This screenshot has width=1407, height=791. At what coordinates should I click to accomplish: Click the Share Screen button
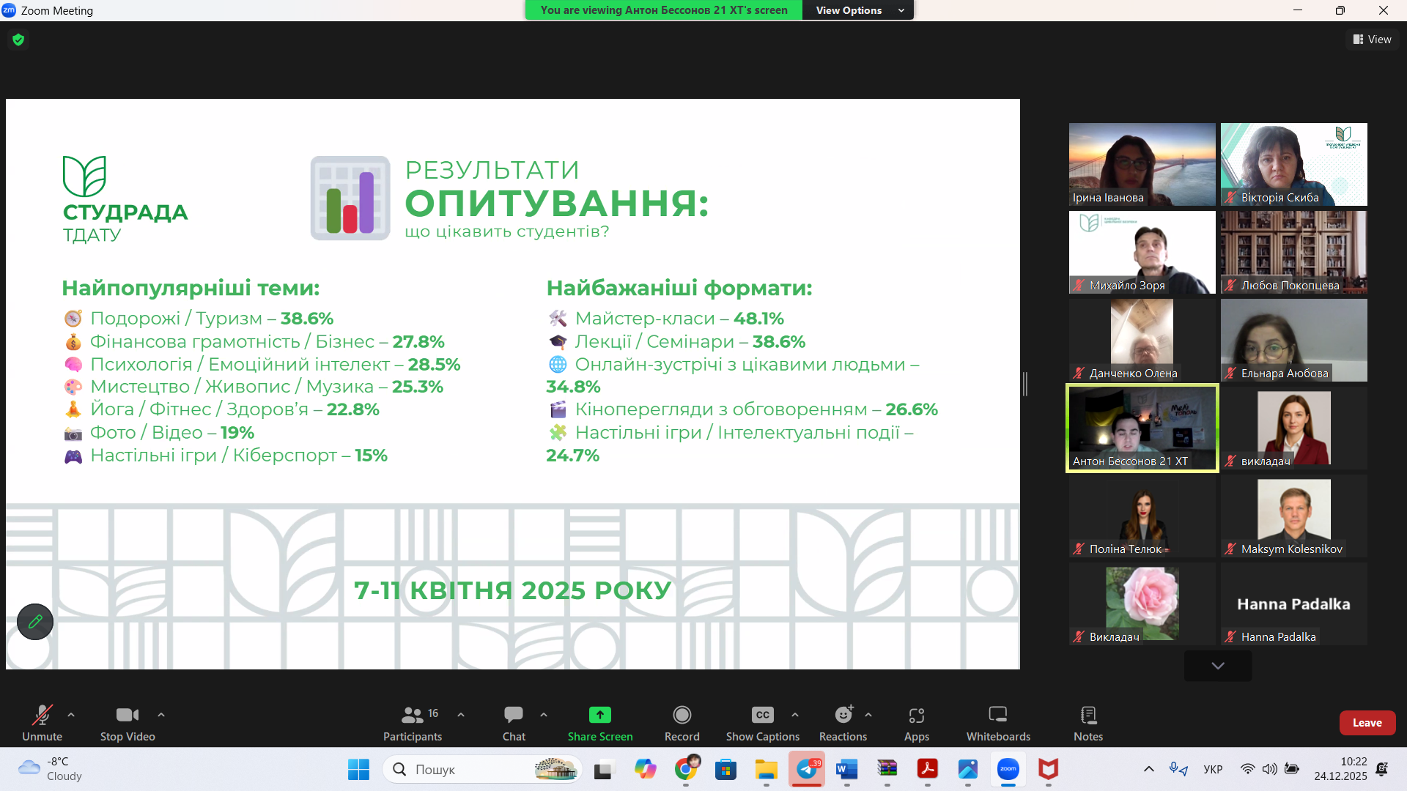[599, 722]
